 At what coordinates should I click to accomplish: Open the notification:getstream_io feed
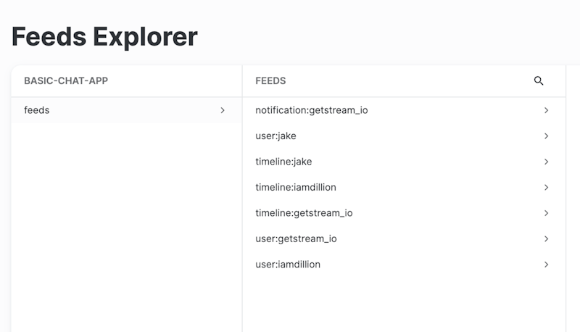(312, 110)
